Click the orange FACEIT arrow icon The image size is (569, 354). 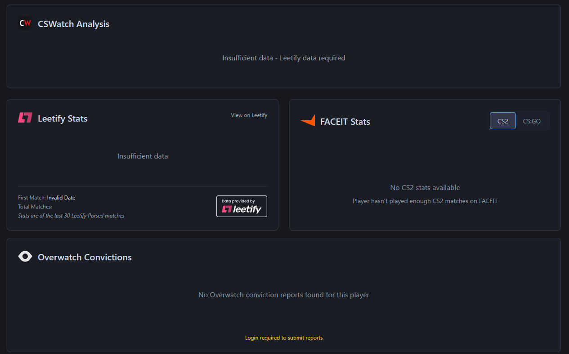pyautogui.click(x=308, y=121)
